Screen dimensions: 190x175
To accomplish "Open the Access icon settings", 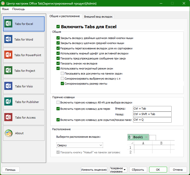I will click(8, 117).
